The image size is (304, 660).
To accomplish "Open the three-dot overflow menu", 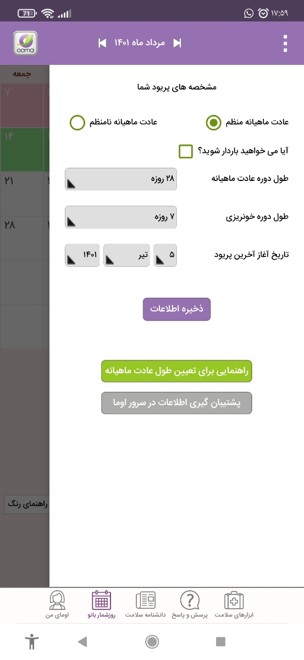I will (285, 43).
